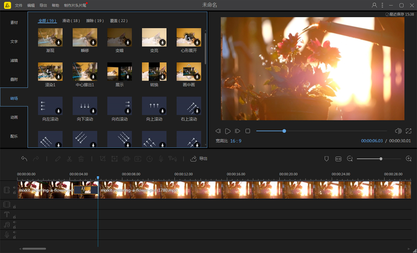The image size is (417, 253).
Task: Open the 16:9 aspect ratio selector
Action: tap(236, 141)
